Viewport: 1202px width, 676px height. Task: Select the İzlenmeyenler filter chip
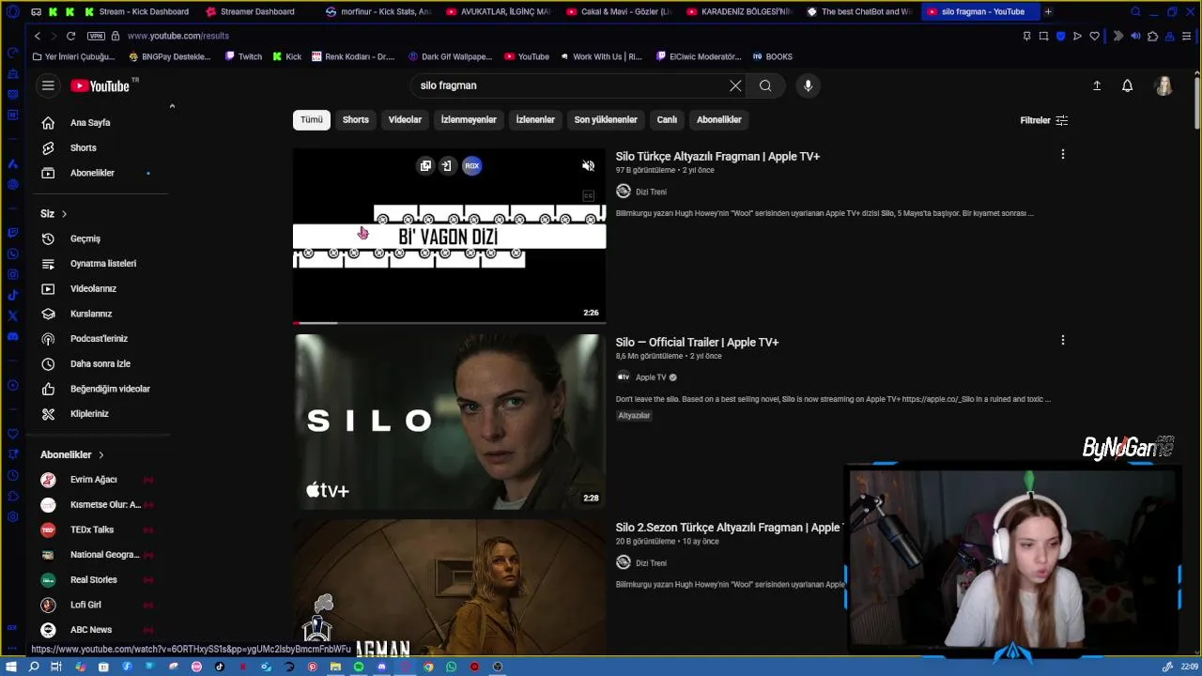(x=469, y=119)
